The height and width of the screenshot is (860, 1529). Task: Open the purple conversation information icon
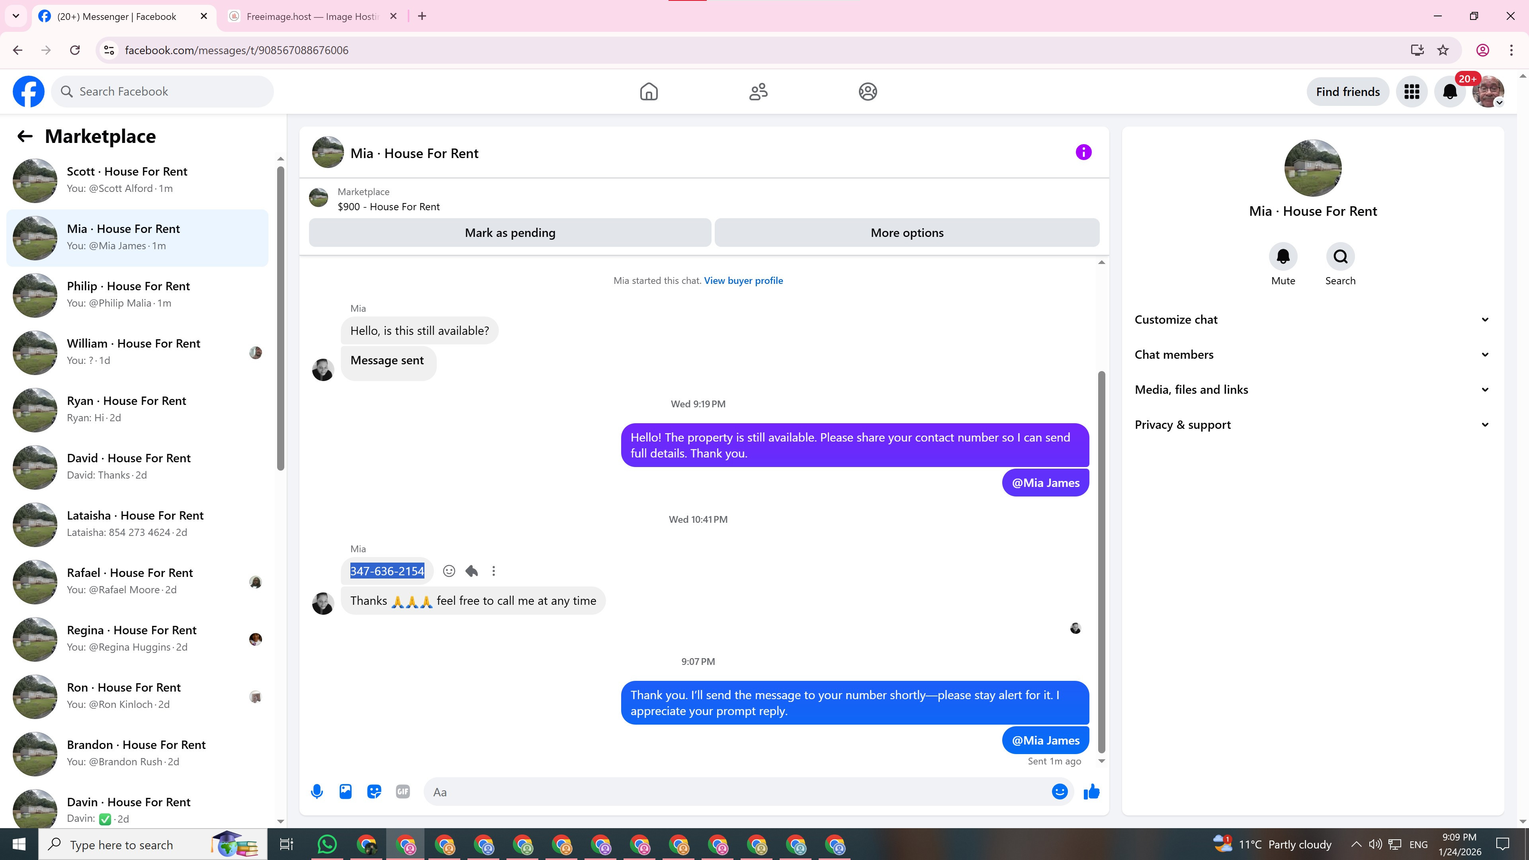[x=1083, y=152]
